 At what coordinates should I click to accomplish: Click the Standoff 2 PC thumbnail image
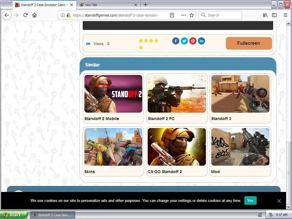177,94
